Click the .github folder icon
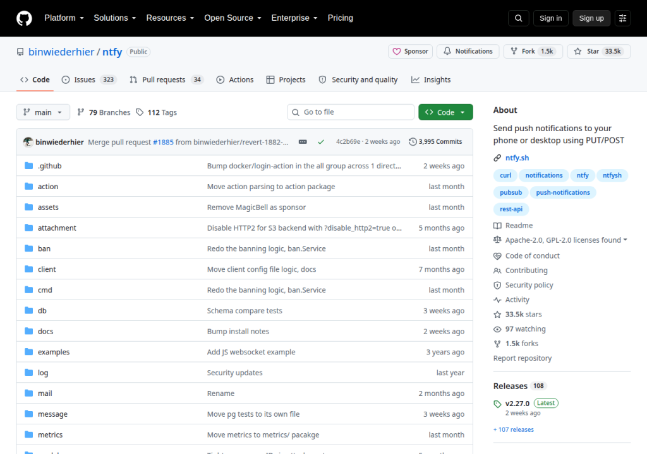The height and width of the screenshot is (454, 647). [x=28, y=166]
